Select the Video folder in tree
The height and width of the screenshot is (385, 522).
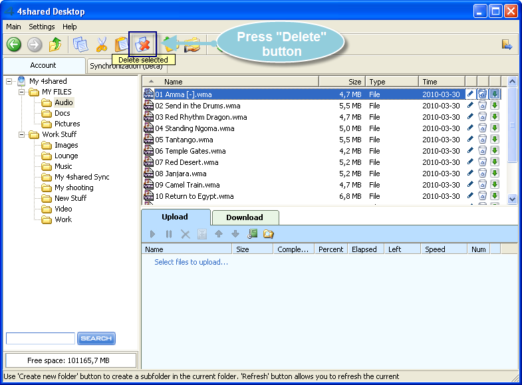[63, 209]
